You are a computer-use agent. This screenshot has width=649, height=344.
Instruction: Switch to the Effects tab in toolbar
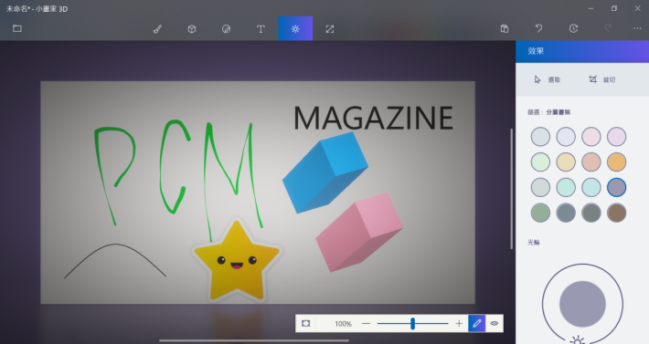295,28
